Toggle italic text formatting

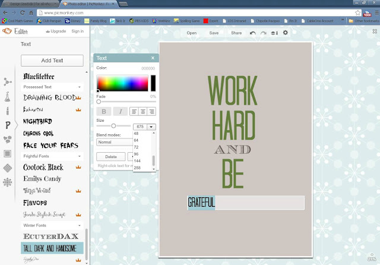(x=120, y=111)
